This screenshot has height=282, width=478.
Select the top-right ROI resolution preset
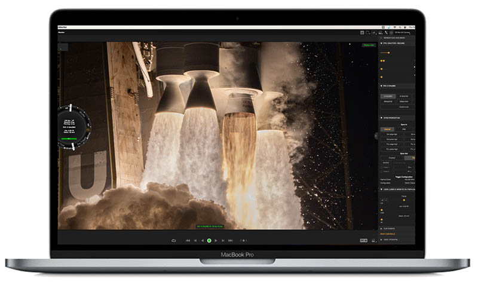coord(404,96)
